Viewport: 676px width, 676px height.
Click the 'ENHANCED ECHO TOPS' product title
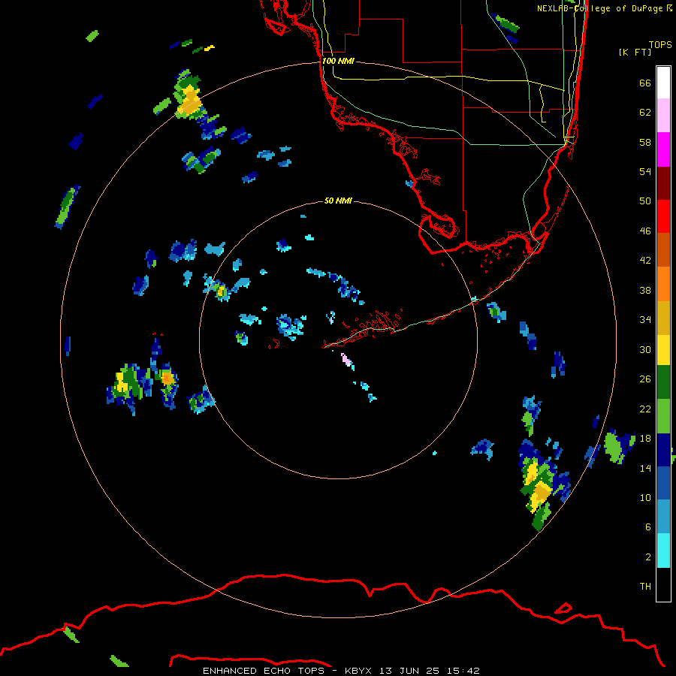[264, 671]
